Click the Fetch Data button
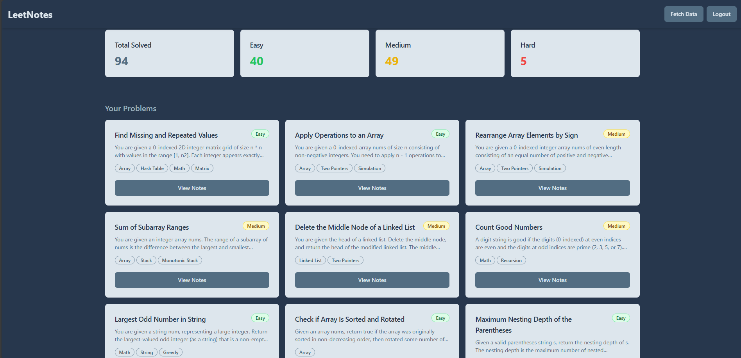The height and width of the screenshot is (358, 741). click(x=684, y=14)
